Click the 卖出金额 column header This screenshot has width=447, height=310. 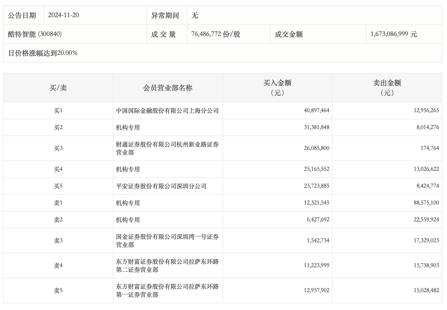(x=387, y=88)
